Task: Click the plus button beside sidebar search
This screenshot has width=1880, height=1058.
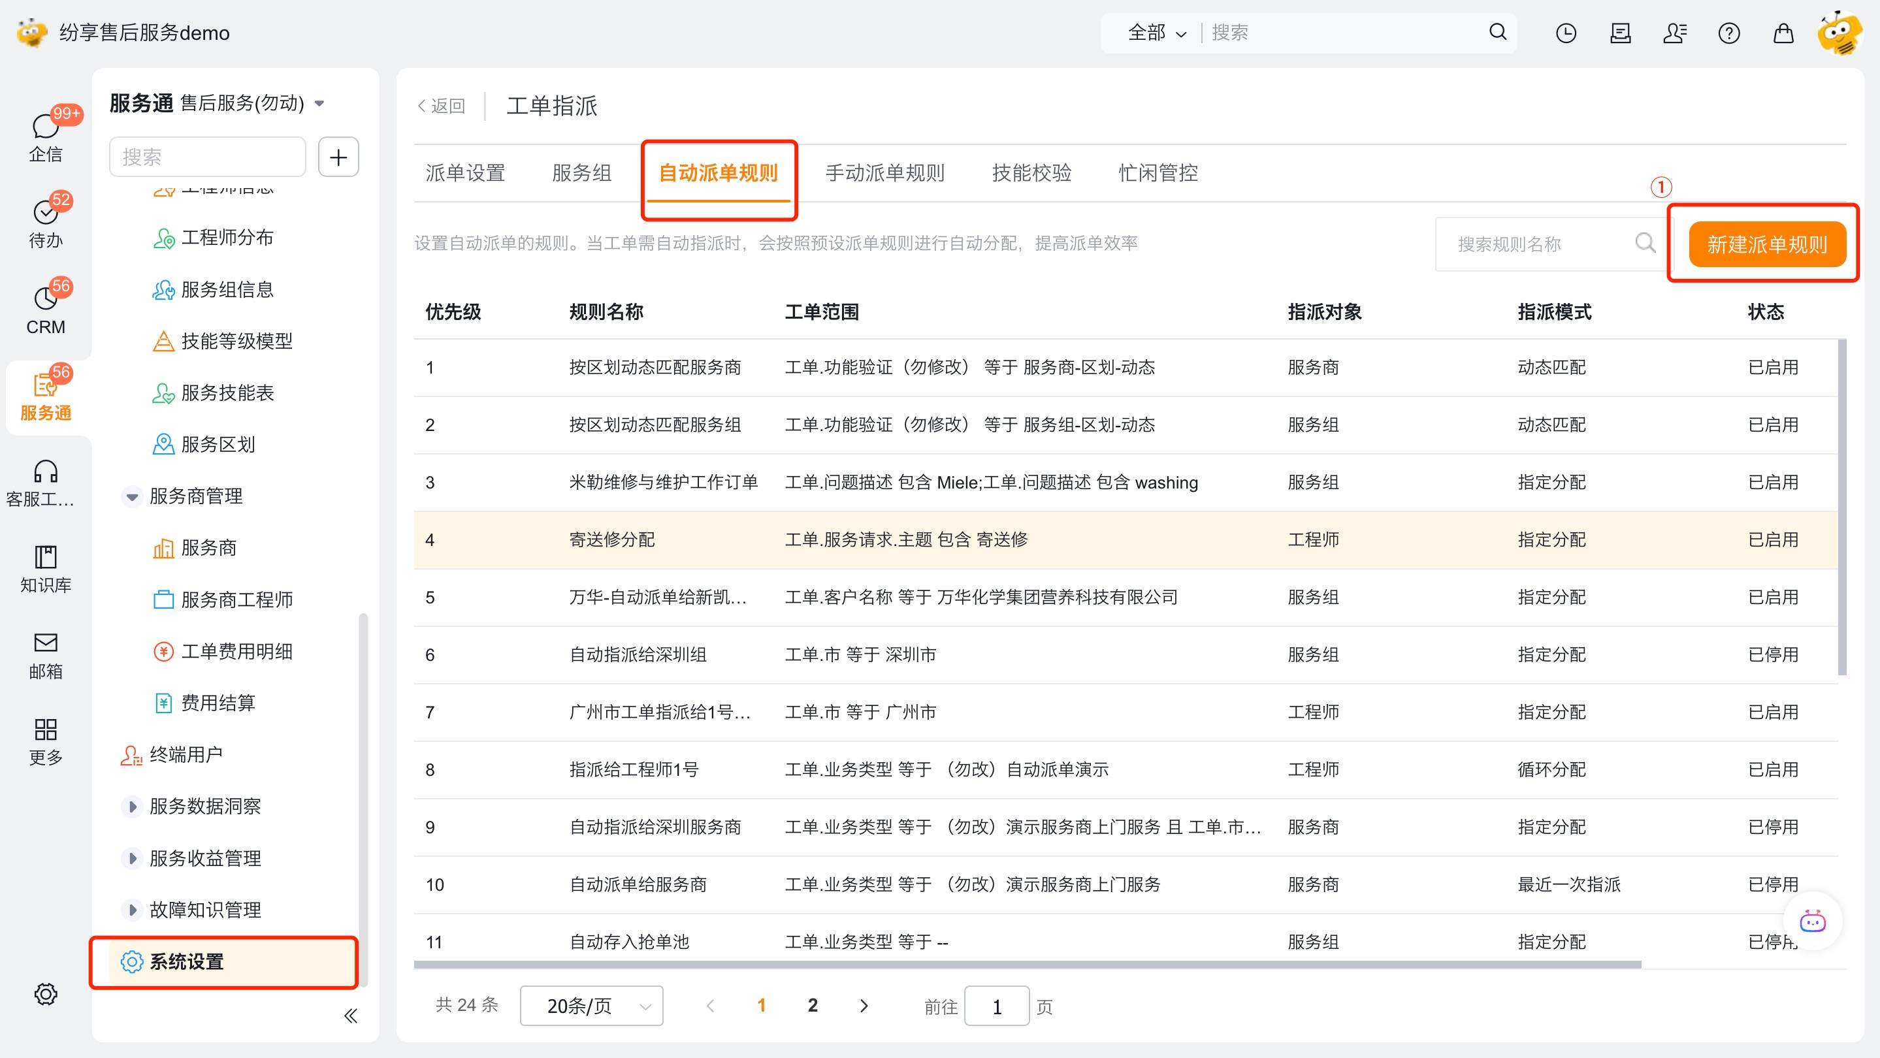Action: click(x=338, y=157)
